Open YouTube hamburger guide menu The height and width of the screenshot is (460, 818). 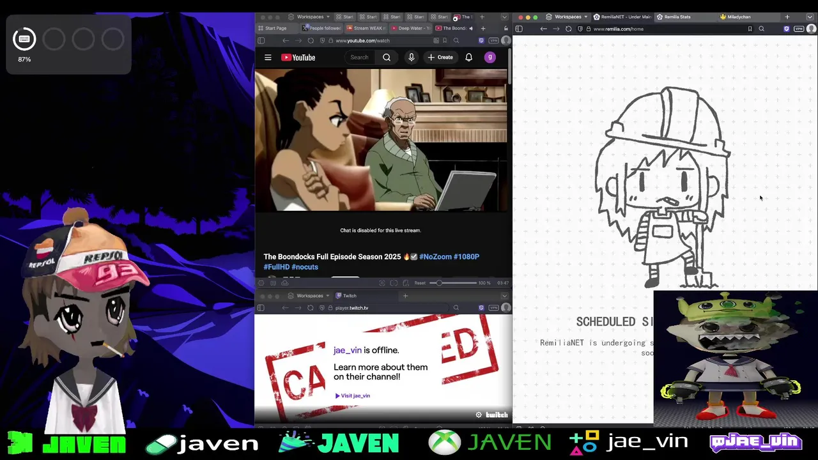[x=268, y=57]
